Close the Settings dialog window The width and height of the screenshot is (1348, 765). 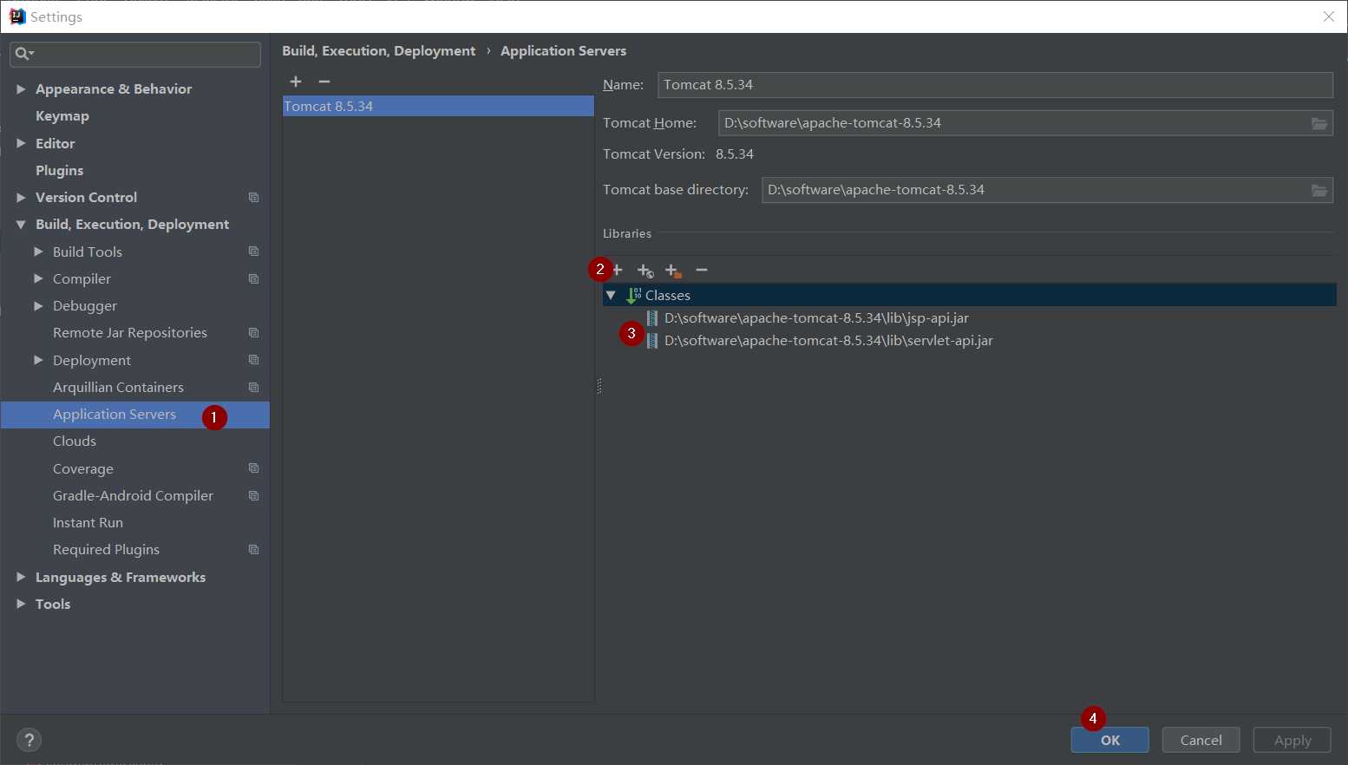point(1328,16)
